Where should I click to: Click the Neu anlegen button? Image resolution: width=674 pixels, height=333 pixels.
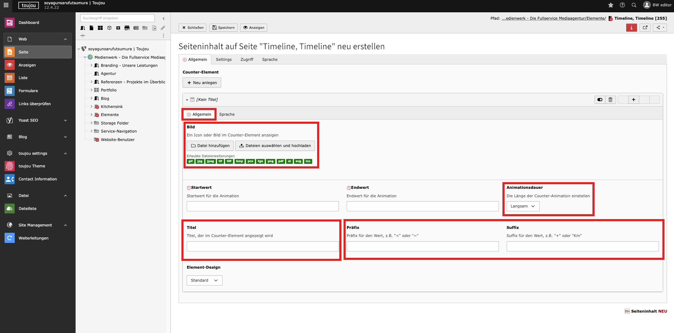coord(202,83)
